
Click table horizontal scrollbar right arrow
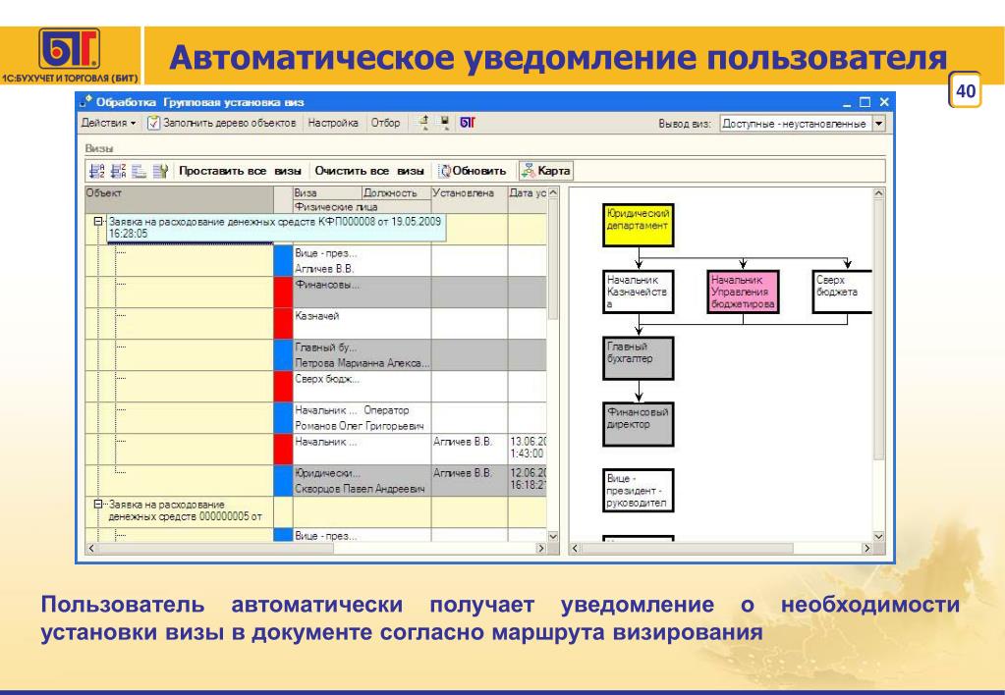click(541, 549)
